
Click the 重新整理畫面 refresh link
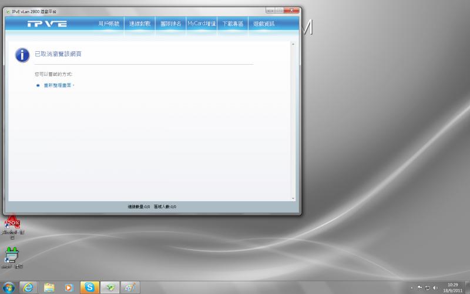pyautogui.click(x=58, y=85)
